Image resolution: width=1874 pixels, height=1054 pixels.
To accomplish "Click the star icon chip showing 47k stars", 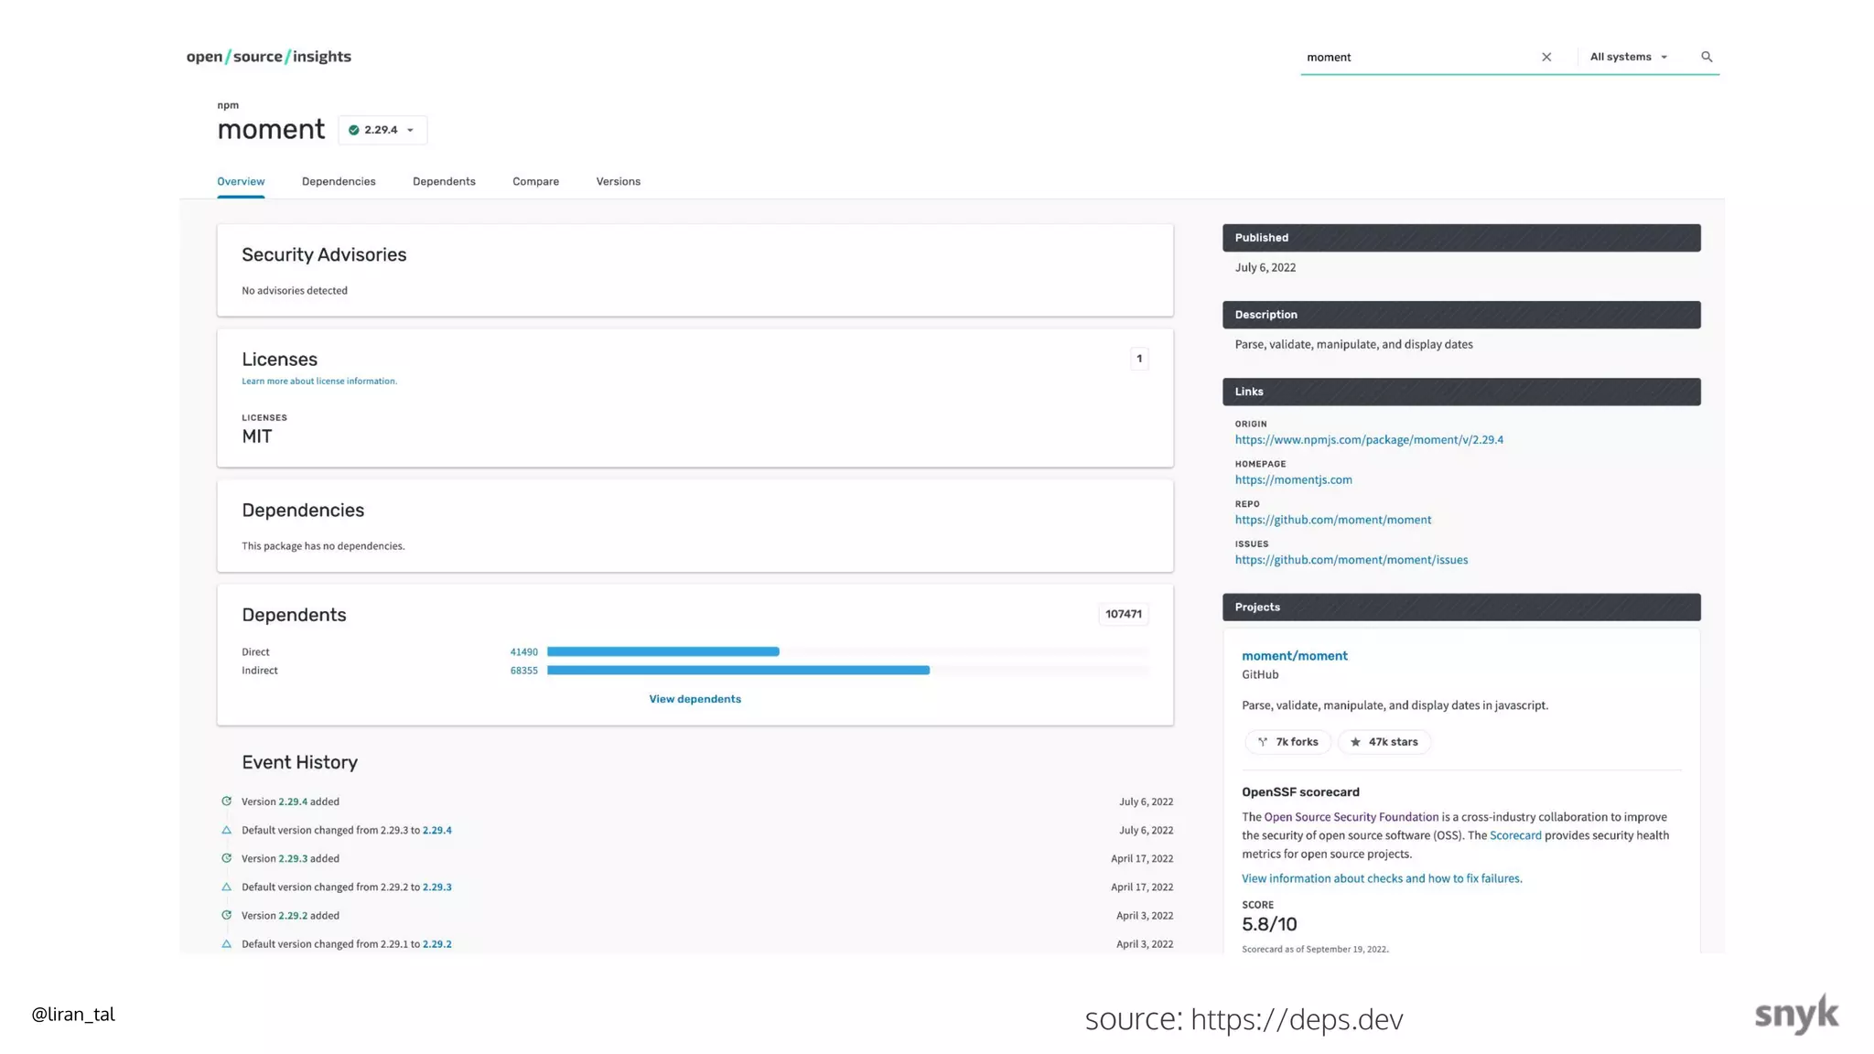I will (x=1384, y=742).
